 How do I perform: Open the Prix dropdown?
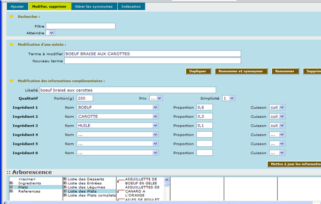(x=156, y=99)
